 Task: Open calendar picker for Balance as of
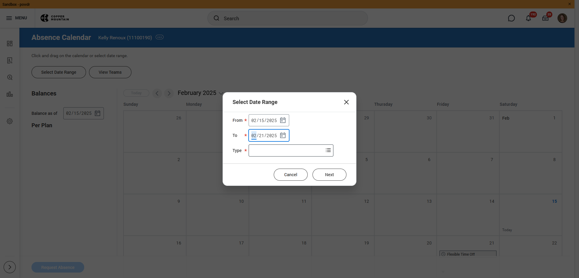click(98, 113)
